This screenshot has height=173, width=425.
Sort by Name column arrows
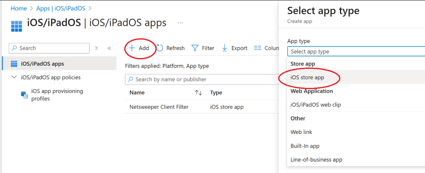[x=199, y=93]
